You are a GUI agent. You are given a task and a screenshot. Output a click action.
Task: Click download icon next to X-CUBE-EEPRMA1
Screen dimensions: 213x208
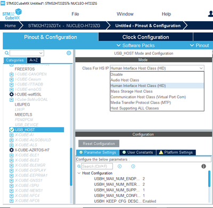[x=11, y=175]
